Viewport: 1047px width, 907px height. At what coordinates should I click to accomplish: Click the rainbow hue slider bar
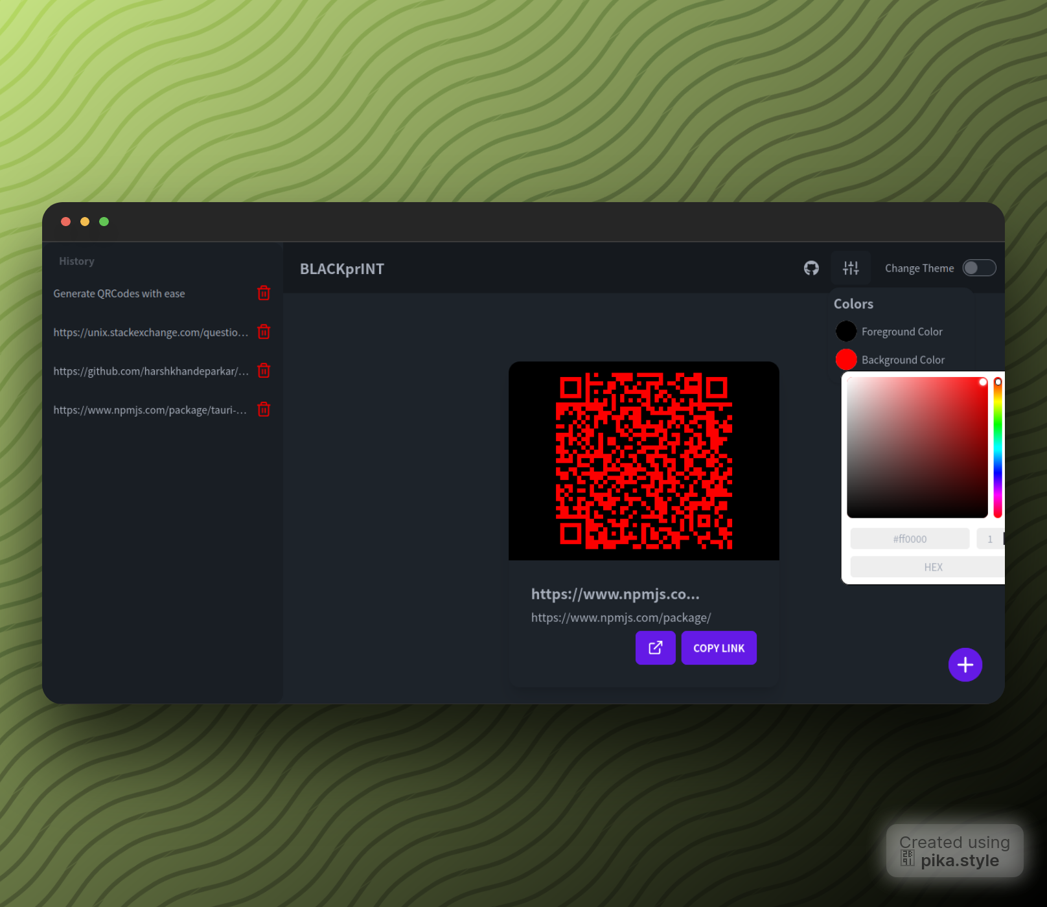click(x=998, y=447)
